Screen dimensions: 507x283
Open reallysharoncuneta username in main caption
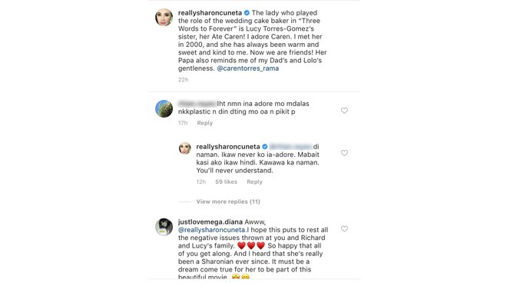point(210,13)
